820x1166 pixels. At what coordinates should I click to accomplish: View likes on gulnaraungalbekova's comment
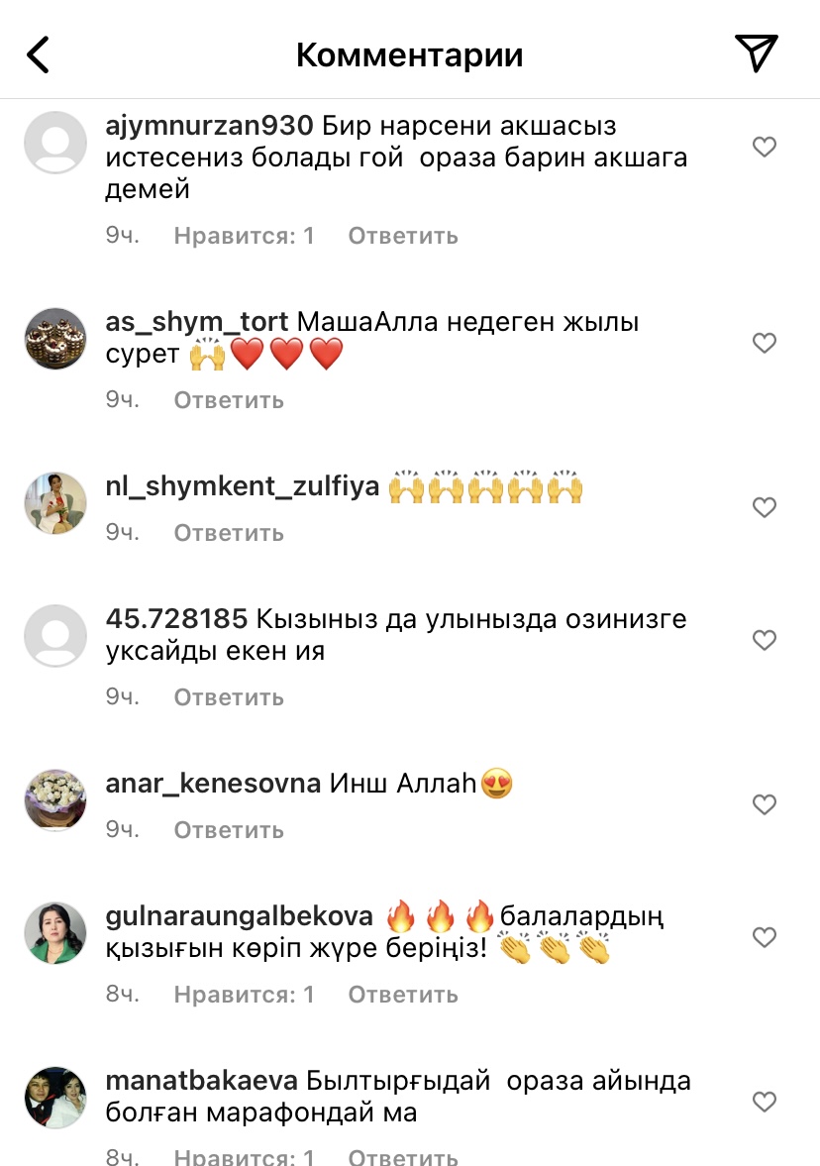click(244, 995)
